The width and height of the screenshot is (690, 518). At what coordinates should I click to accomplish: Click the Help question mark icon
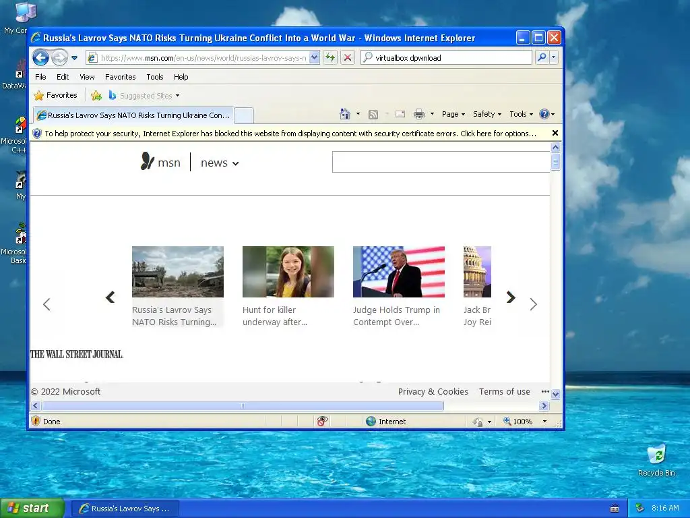pyautogui.click(x=544, y=114)
